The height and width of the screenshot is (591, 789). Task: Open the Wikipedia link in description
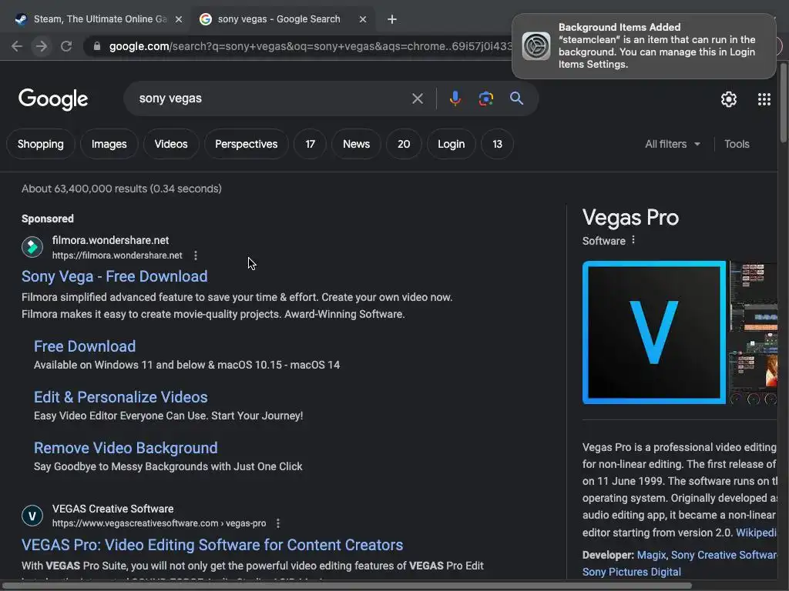pyautogui.click(x=756, y=533)
